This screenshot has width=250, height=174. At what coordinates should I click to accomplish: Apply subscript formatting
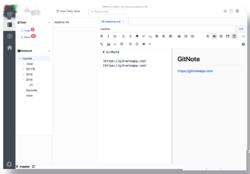click(150, 36)
